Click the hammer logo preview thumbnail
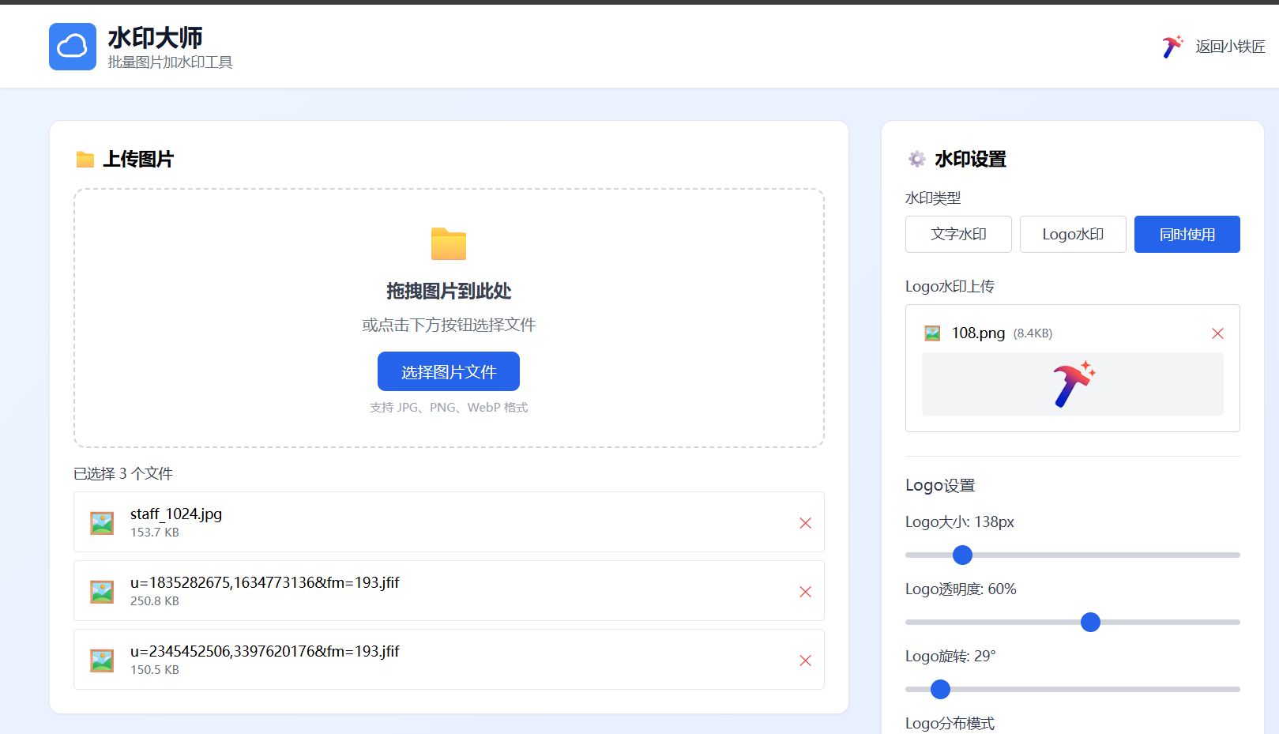Screen dimensions: 1279x734 pos(1072,384)
